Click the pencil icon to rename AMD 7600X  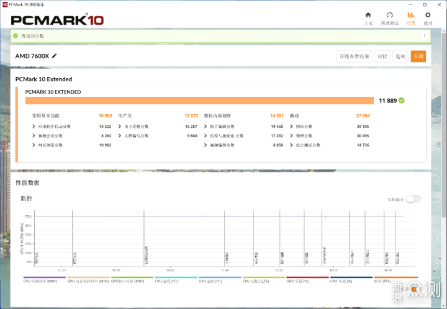(x=54, y=56)
